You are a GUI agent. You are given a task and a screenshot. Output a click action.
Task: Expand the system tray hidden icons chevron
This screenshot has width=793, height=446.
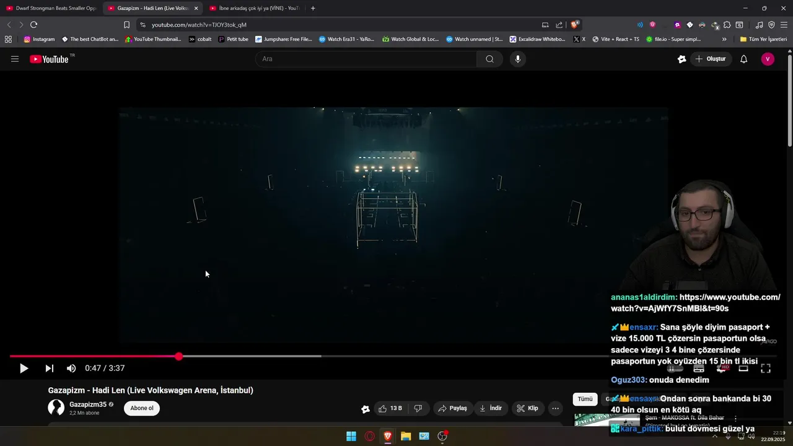pyautogui.click(x=715, y=436)
